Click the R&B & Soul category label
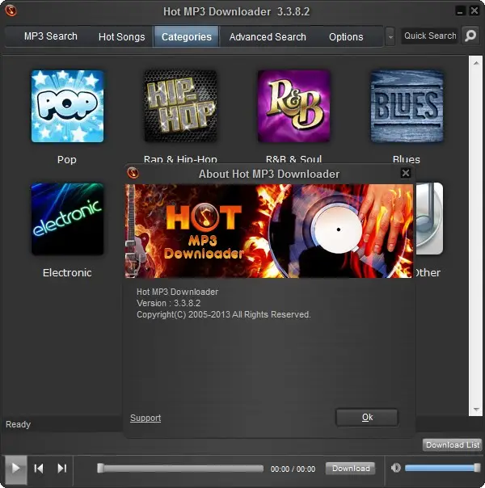The width and height of the screenshot is (485, 488). coord(293,159)
